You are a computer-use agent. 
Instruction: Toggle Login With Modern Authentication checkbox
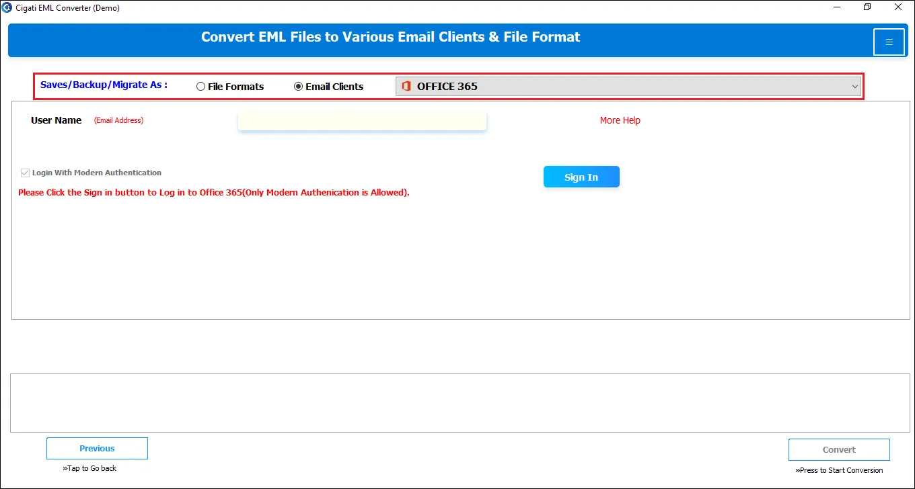(x=26, y=173)
